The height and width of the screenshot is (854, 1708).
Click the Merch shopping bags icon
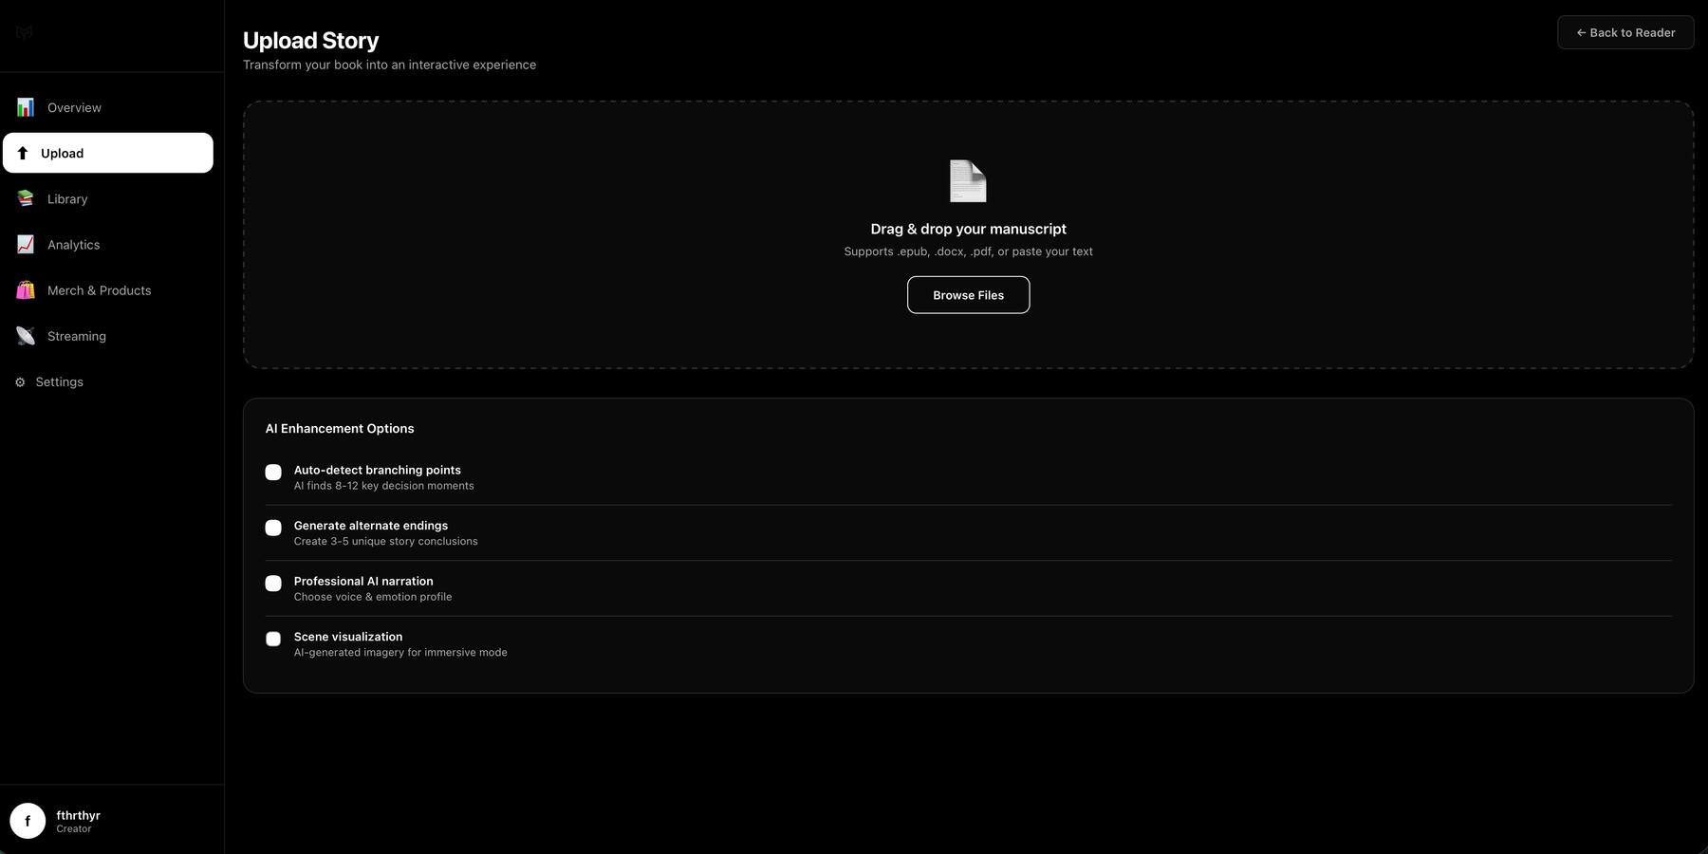(x=26, y=290)
